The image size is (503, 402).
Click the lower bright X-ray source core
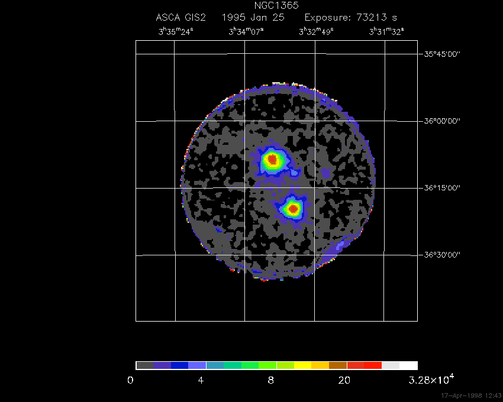(x=293, y=209)
